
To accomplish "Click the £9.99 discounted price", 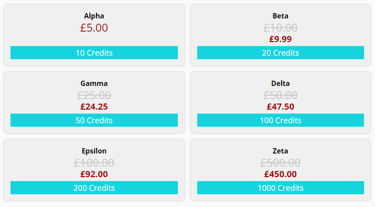I will (x=280, y=39).
